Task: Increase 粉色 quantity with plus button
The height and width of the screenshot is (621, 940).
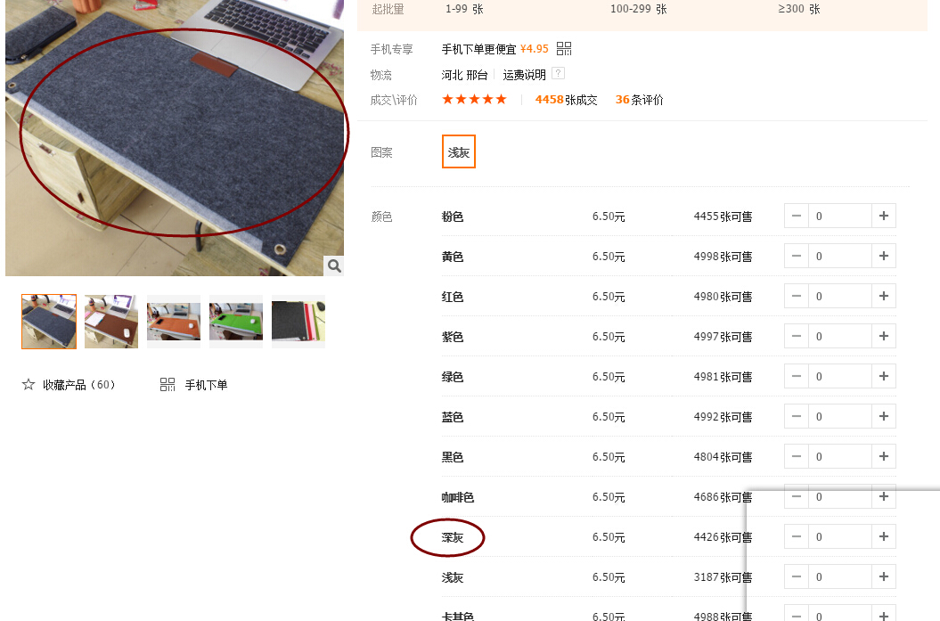Action: [884, 216]
